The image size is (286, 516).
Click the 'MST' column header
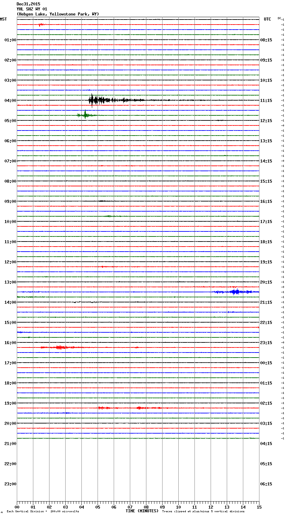click(x=3, y=19)
